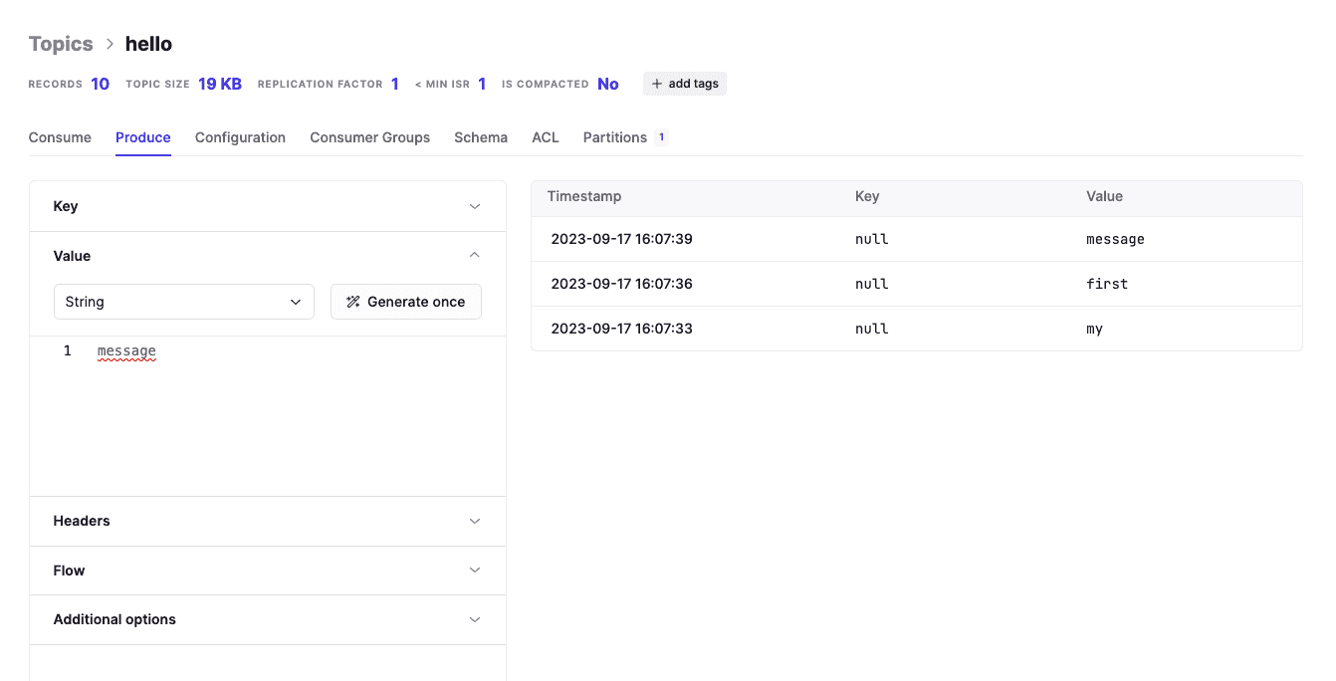Click the magic wand Generate once icon
Image resolution: width=1336 pixels, height=681 pixels.
pos(352,302)
